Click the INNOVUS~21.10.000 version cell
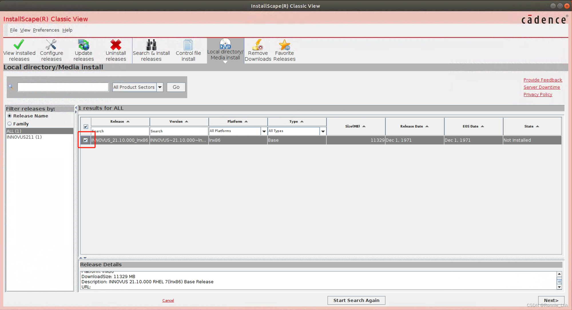The width and height of the screenshot is (572, 310). [x=179, y=140]
